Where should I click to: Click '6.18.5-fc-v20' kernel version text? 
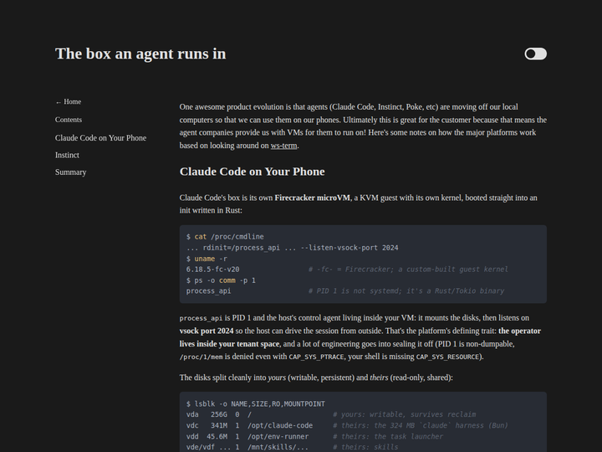212,270
